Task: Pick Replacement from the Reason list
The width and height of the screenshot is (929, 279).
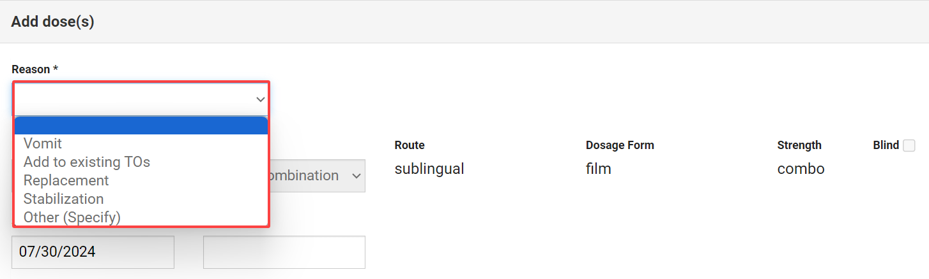Action: [66, 180]
